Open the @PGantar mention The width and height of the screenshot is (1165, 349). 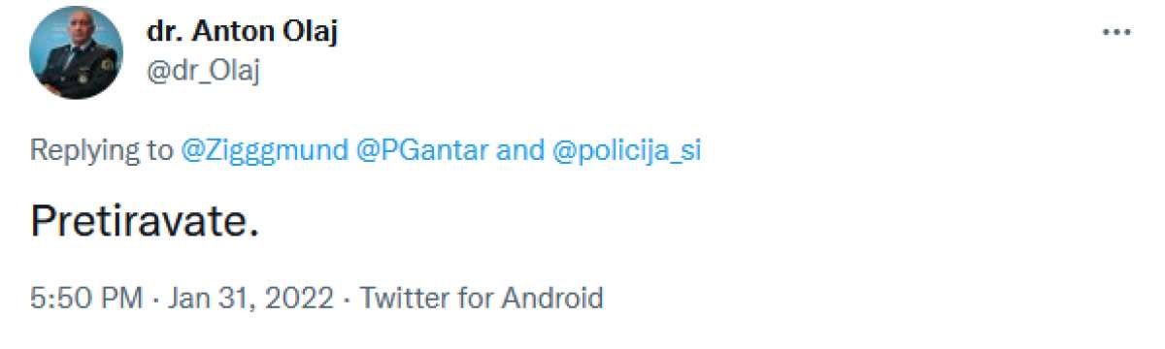[x=424, y=151]
